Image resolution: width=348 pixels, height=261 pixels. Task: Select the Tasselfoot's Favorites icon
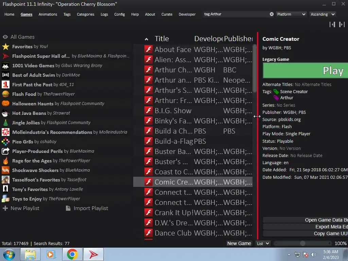click(x=5, y=179)
